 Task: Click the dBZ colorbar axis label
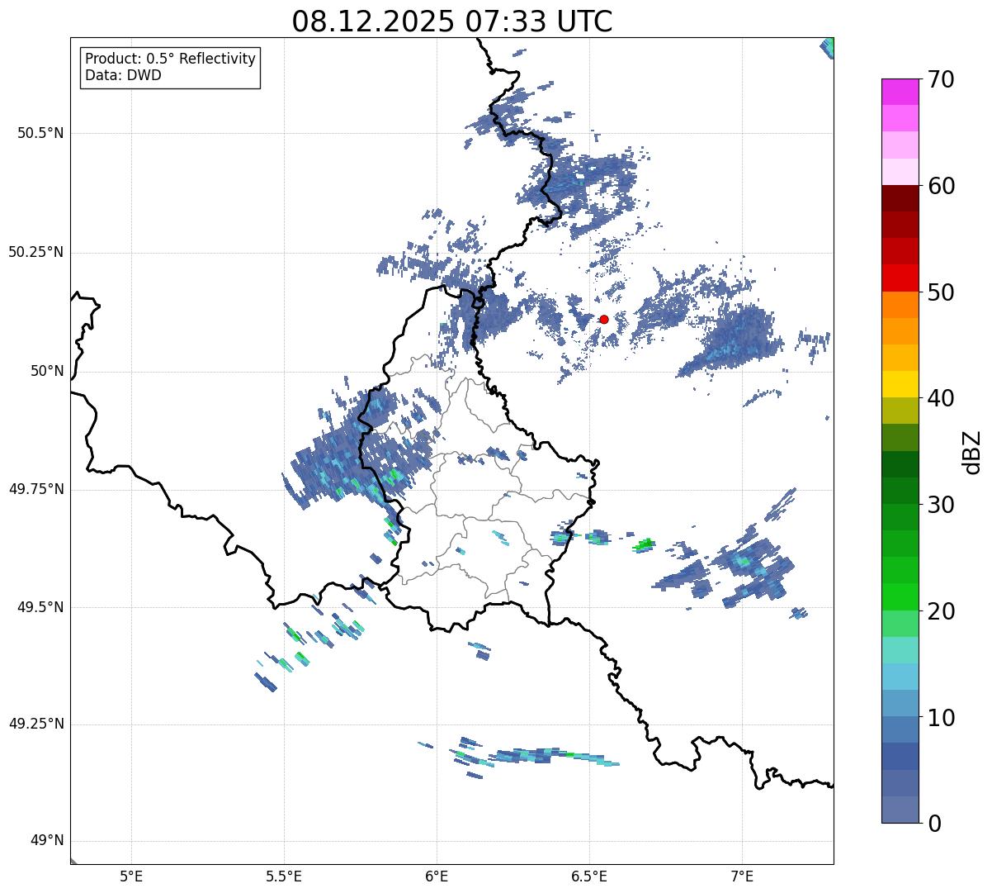coord(972,452)
